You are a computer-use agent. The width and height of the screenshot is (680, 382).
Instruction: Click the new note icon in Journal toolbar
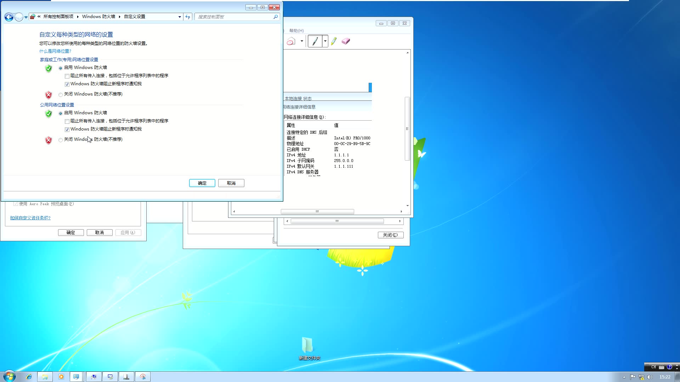(x=290, y=41)
